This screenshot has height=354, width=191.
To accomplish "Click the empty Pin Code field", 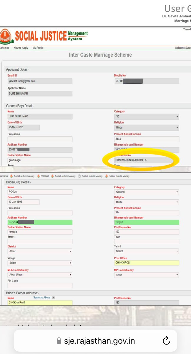I will (x=40, y=286).
